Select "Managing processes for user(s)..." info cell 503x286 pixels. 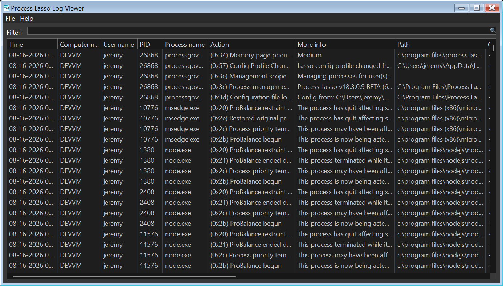click(345, 76)
